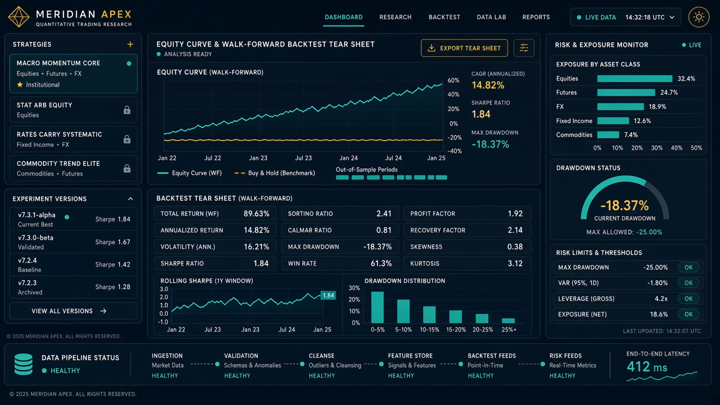This screenshot has height=405, width=720.
Task: Click the Buy & Hold benchmark legend swatch
Action: (240, 173)
